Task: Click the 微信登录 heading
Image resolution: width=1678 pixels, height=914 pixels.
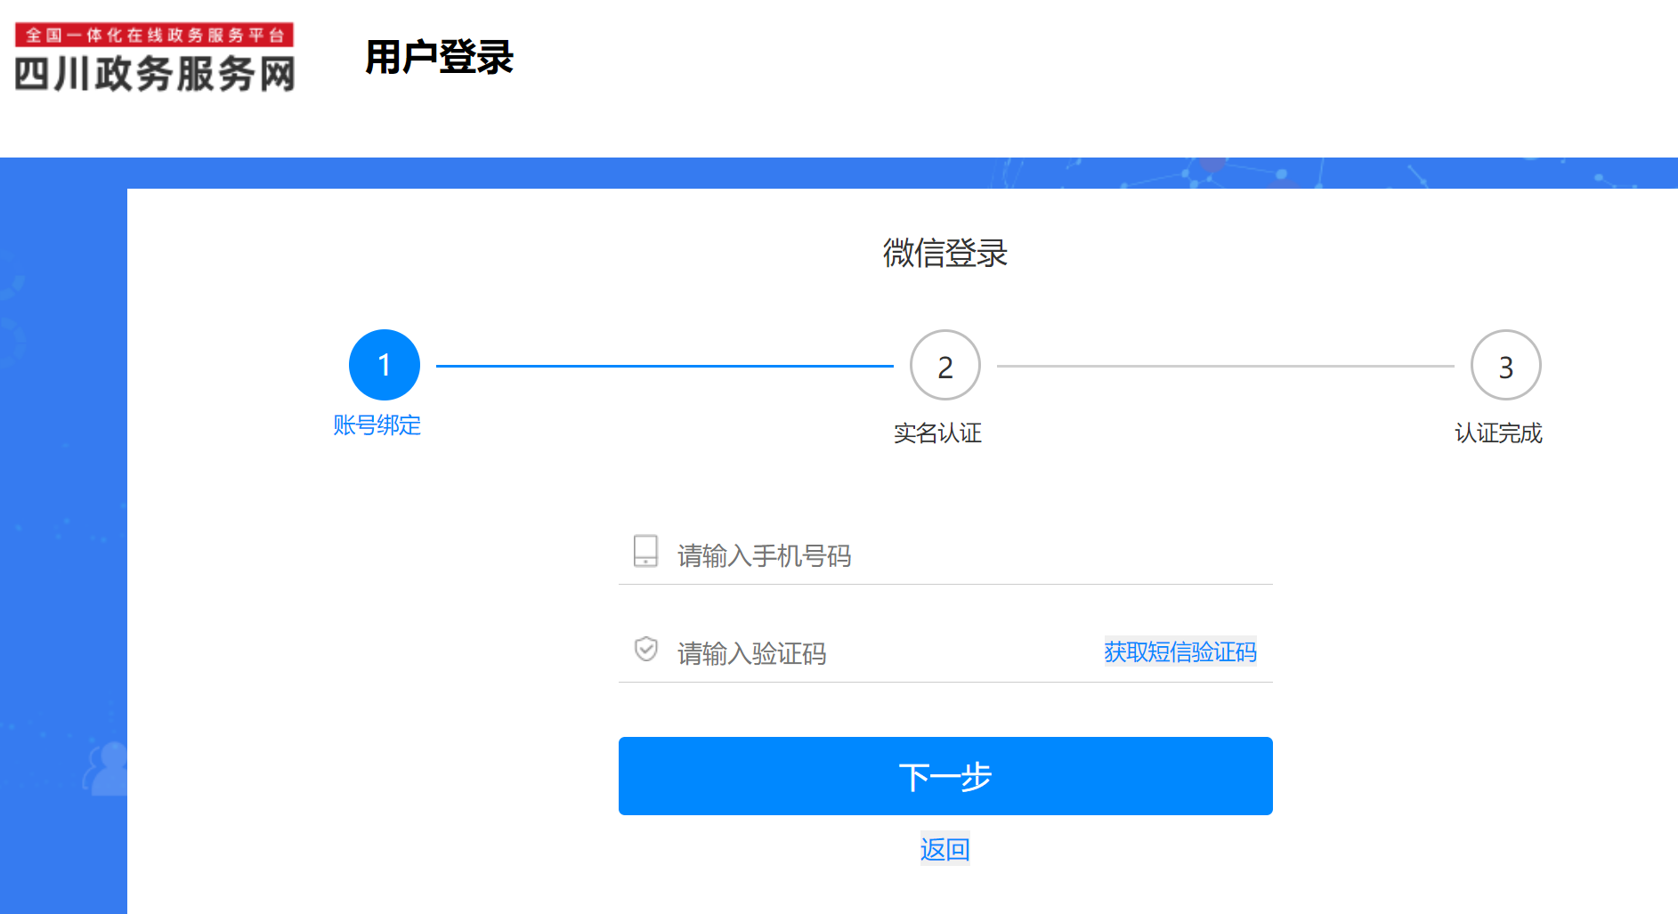Action: click(x=944, y=254)
